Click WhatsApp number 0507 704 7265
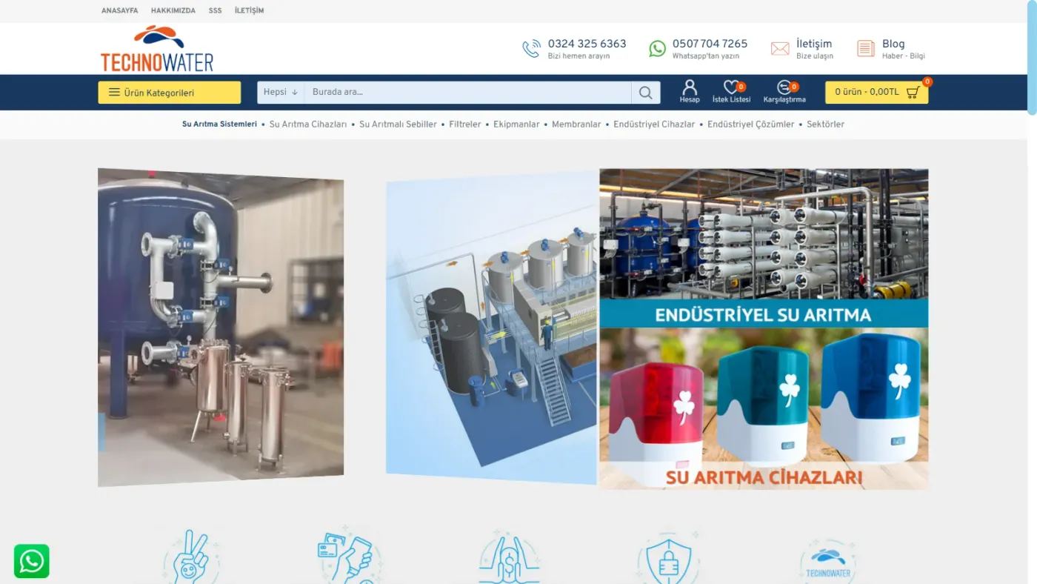 [710, 44]
